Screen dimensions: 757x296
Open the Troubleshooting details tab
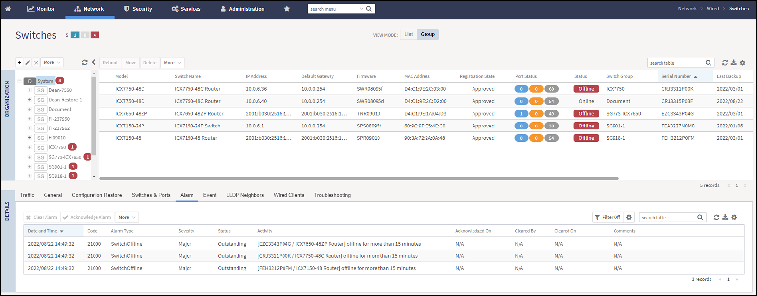332,195
